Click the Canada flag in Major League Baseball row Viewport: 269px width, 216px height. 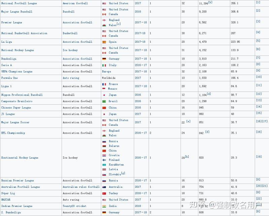[104, 14]
